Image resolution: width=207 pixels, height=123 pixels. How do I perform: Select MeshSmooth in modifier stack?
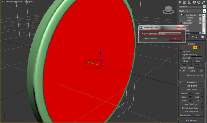pyautogui.click(x=191, y=15)
